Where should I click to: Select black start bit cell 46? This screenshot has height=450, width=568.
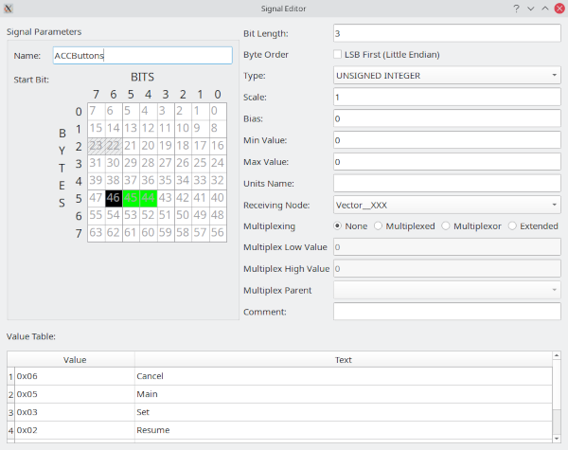pyautogui.click(x=114, y=198)
